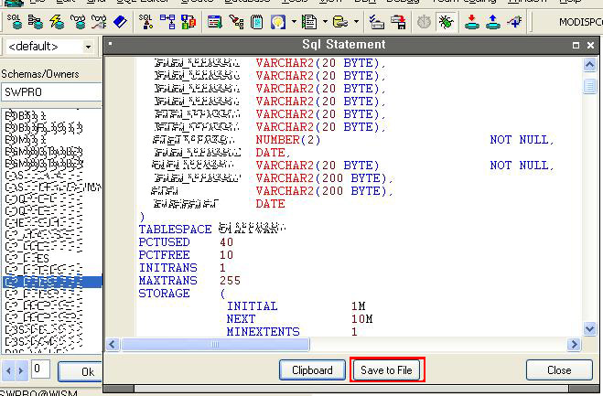603x396 pixels.
Task: Expand the document list icon dropdown arrow
Action: [x=325, y=22]
